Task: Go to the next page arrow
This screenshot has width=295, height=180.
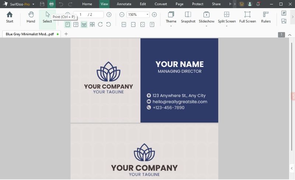Action: point(109,14)
